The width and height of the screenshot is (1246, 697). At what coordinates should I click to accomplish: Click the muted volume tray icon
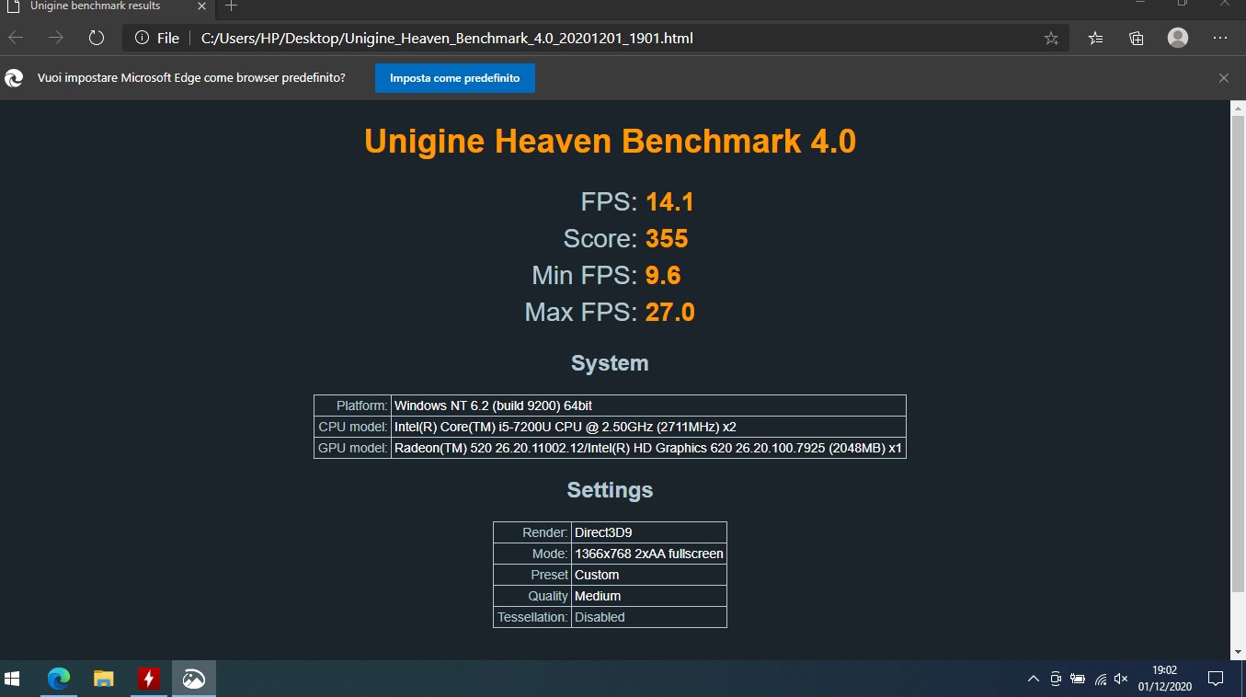click(1121, 680)
